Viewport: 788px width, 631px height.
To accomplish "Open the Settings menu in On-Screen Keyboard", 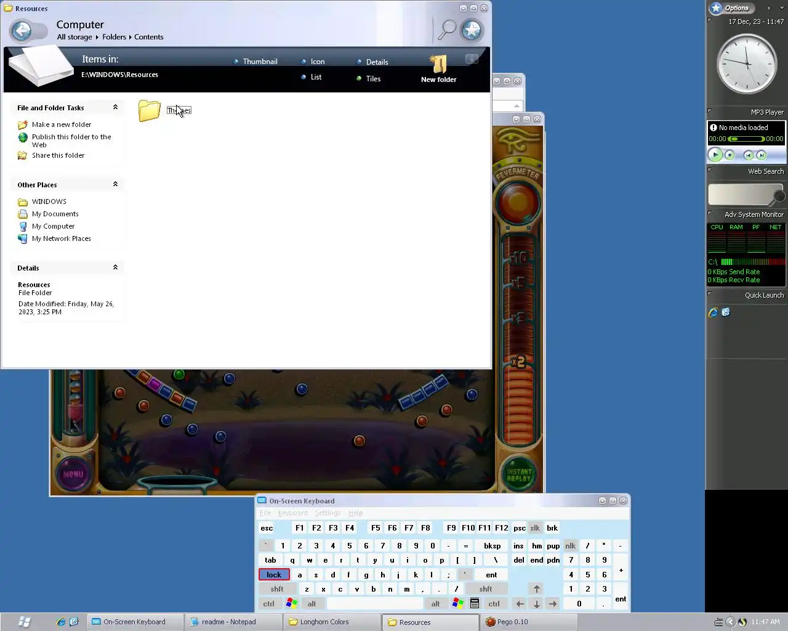I will (x=328, y=513).
